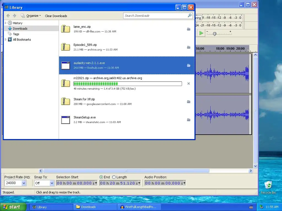Screen dimensions: 282x211
Task: Click the SteamSetup.exe file icon
Action: (66, 120)
